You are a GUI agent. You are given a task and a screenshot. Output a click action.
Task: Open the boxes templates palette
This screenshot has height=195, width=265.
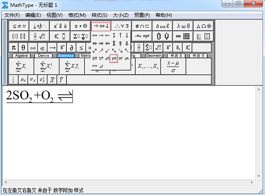(204, 36)
